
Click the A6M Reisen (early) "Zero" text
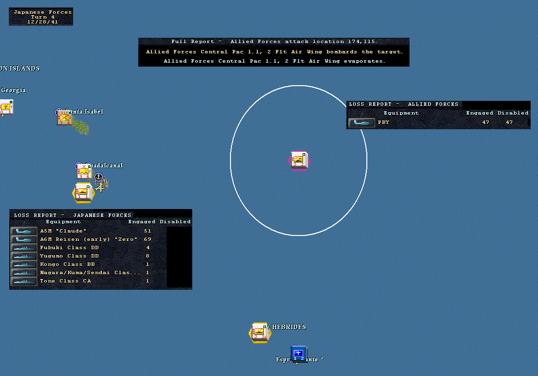(x=89, y=239)
